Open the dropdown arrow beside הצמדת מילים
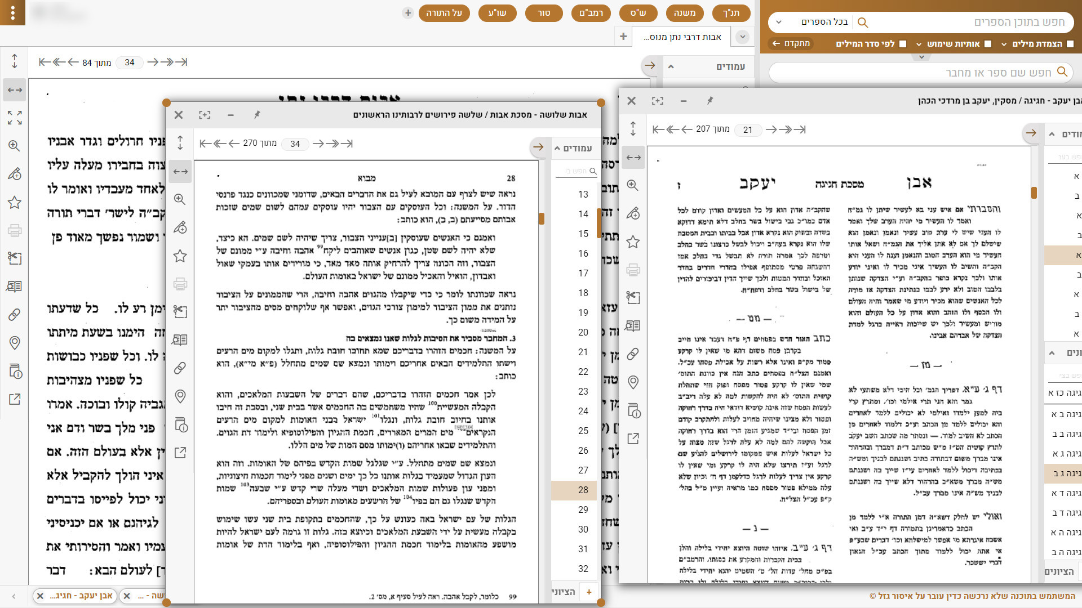The image size is (1082, 608). coord(1004,44)
